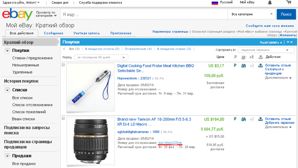Tick checkbox for Tamron AF lens item
This screenshot has height=168, width=298.
tap(63, 118)
